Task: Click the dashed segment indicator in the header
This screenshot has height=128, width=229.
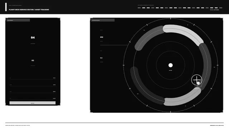Action: click(x=180, y=8)
